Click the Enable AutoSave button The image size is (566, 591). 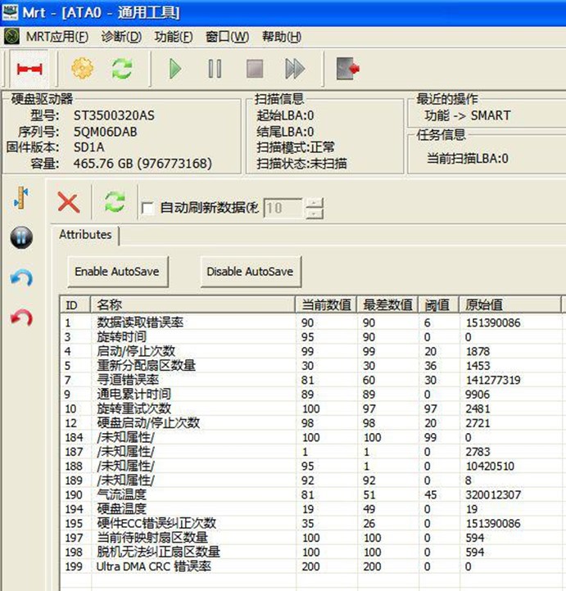[x=116, y=271]
